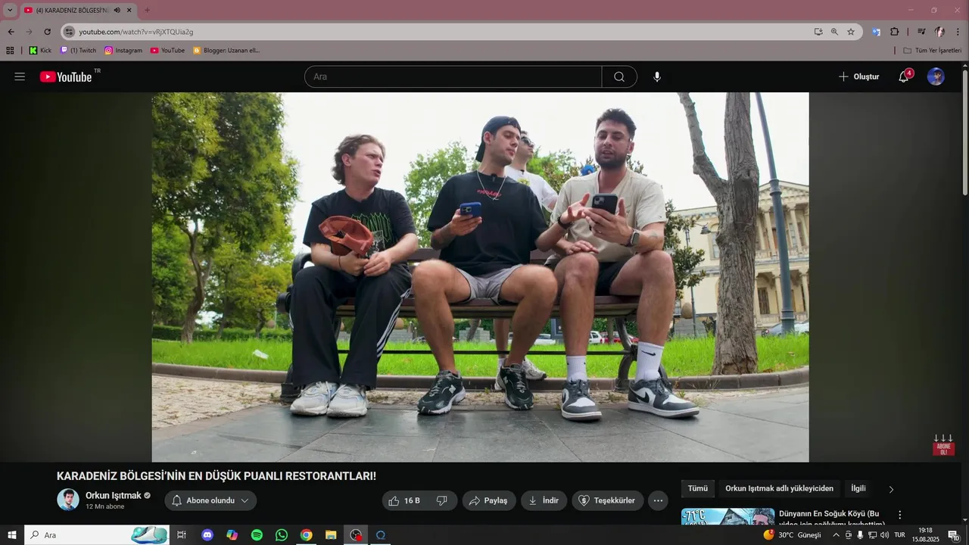Open YouTube bookmark in bookmarks bar
The image size is (969, 545).
(167, 50)
